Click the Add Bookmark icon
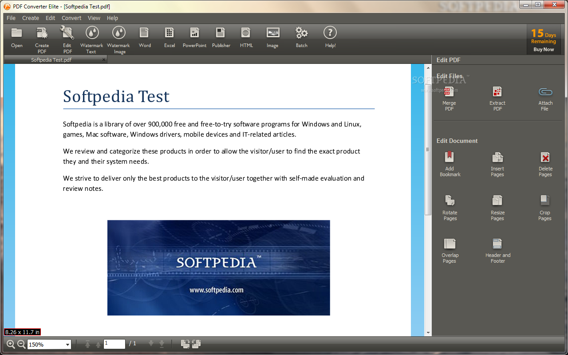The width and height of the screenshot is (568, 355). (x=450, y=157)
